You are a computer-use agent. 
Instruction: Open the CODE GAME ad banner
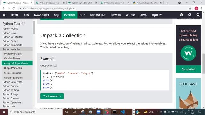click(x=188, y=93)
